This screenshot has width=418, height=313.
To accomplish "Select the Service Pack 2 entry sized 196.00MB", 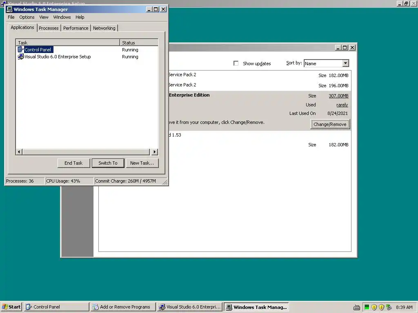I will 260,85.
